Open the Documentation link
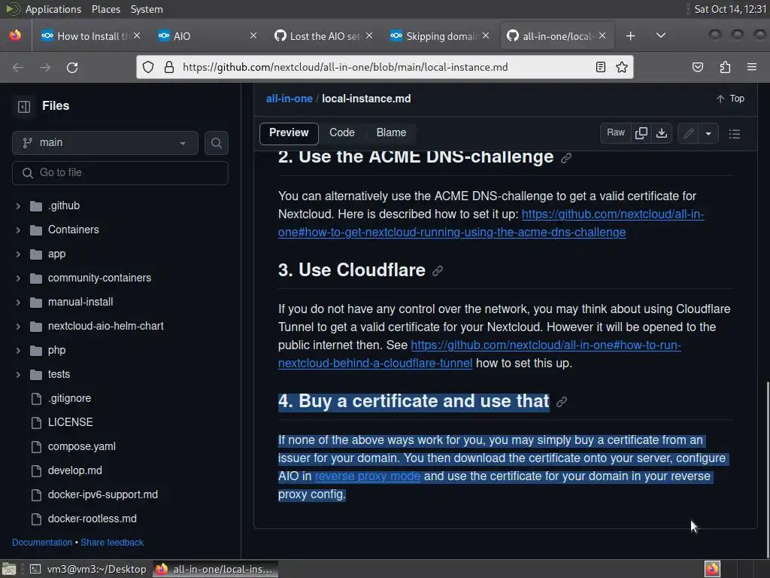 [42, 543]
